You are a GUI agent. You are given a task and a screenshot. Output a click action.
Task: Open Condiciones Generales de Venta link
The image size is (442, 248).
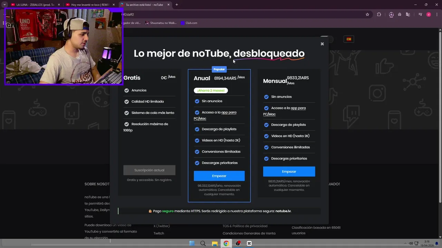pos(249,233)
